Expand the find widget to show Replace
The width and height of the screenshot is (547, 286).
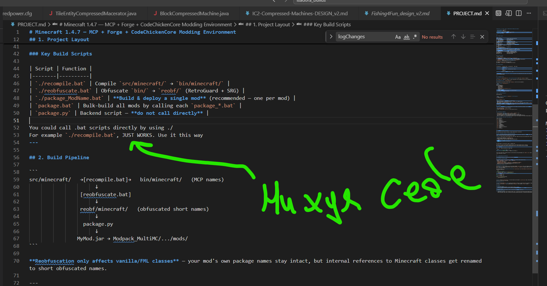[331, 37]
